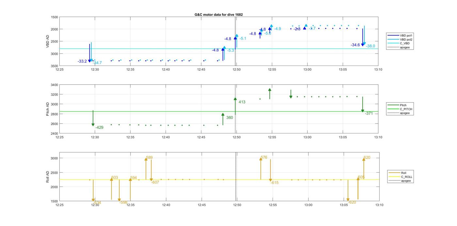Click the '-615' roll data label
This screenshot has height=226, width=457.
[275, 183]
